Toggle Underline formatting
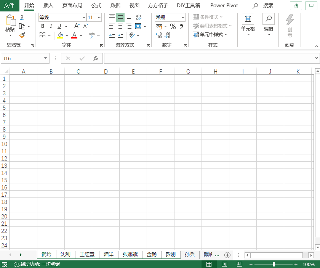This screenshot has width=320, height=268. (59, 26)
